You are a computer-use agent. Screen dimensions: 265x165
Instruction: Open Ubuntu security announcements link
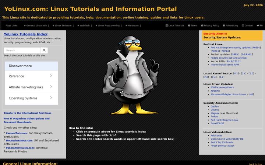[x=215, y=110]
